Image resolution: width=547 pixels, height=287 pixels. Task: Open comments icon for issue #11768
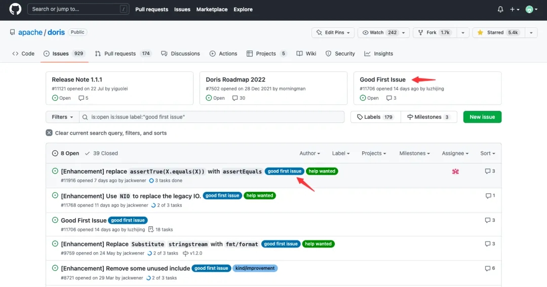tap(490, 195)
